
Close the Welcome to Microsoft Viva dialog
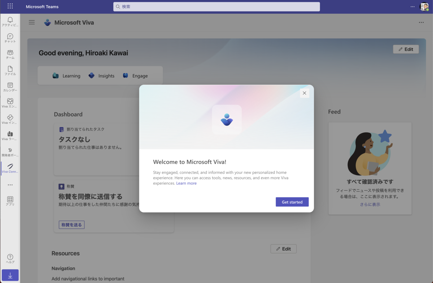(305, 93)
